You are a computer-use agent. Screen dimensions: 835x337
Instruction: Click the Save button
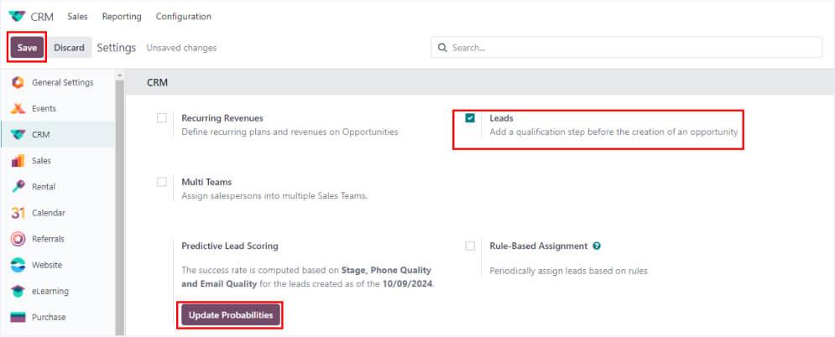(27, 48)
